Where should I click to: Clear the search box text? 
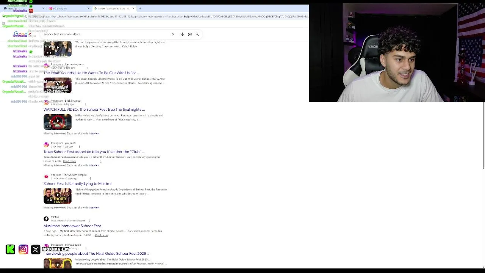pyautogui.click(x=173, y=34)
